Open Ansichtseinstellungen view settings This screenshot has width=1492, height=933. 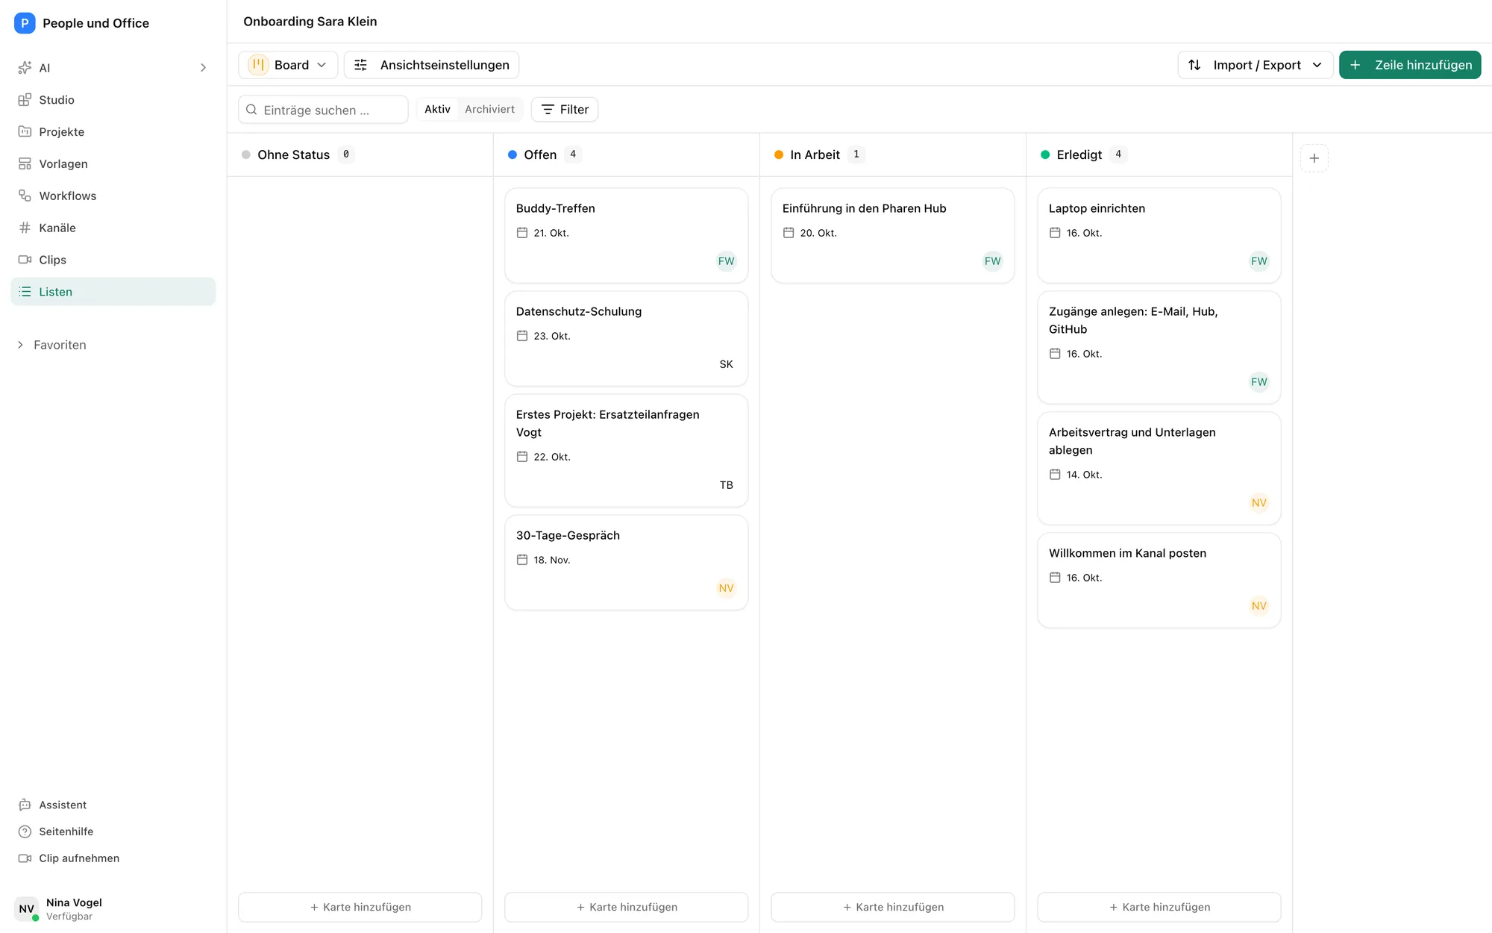pos(431,65)
